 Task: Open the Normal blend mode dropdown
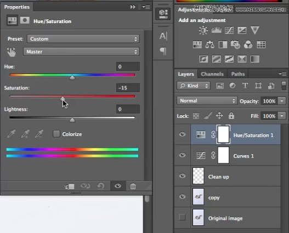tap(207, 101)
